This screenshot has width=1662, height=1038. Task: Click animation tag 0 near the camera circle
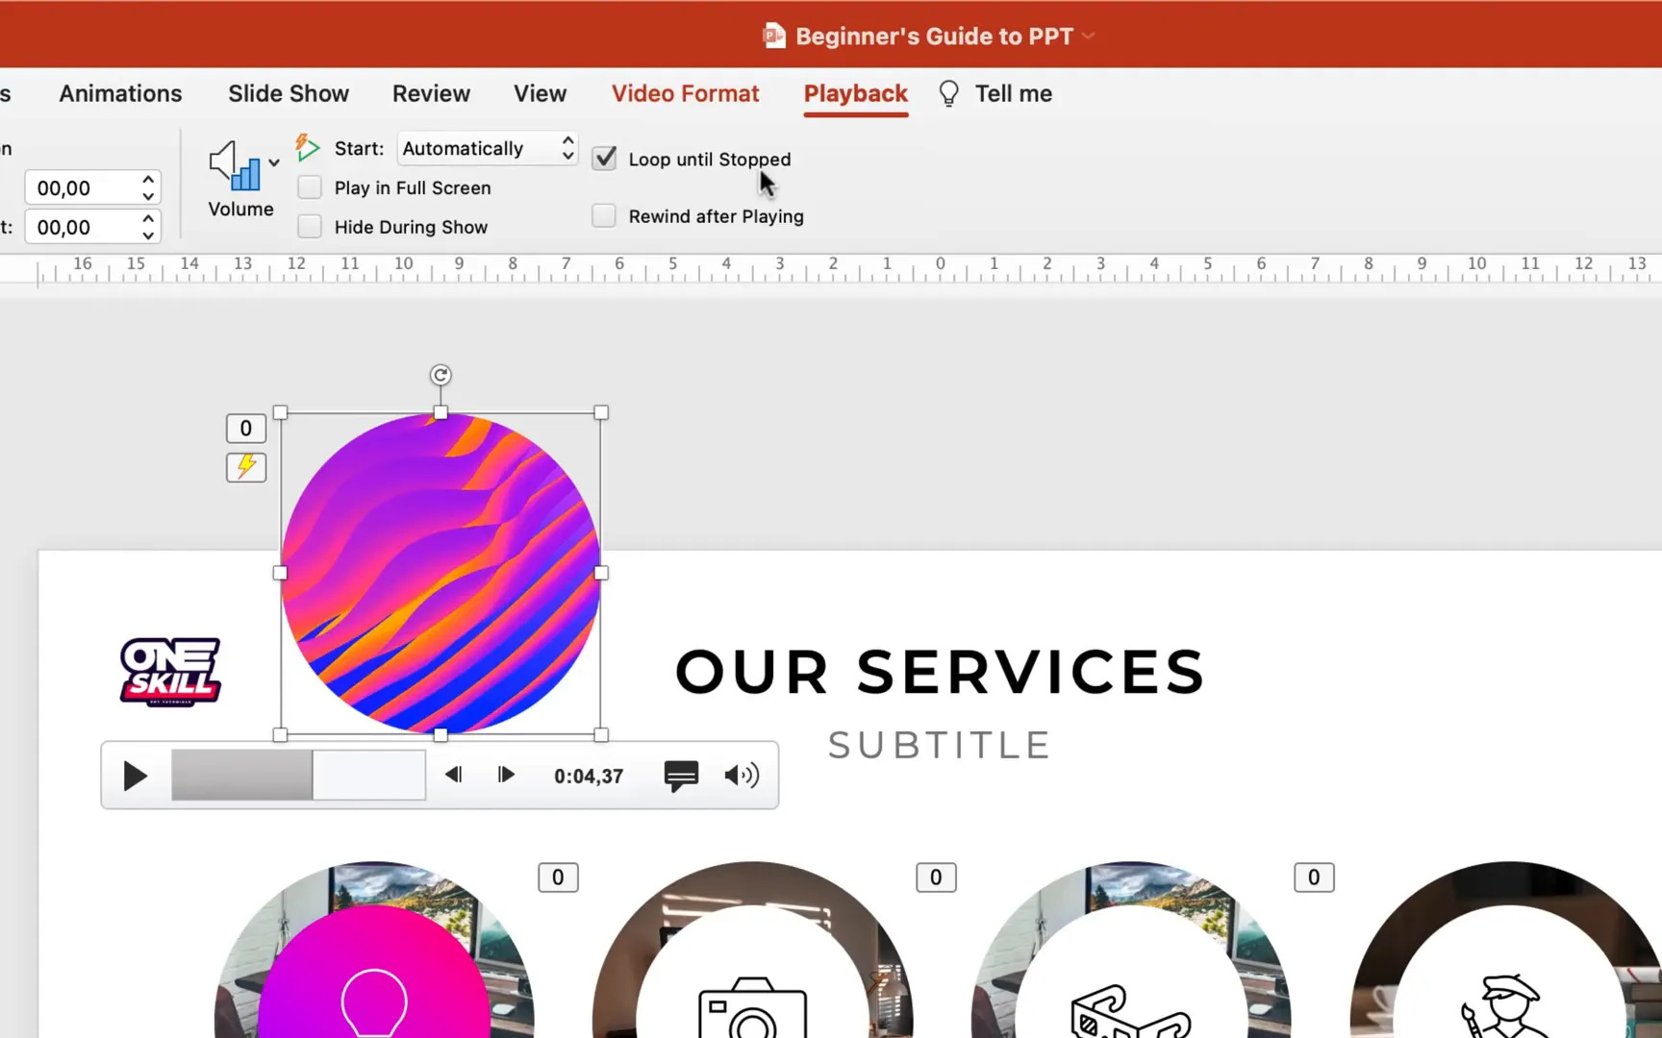(936, 877)
